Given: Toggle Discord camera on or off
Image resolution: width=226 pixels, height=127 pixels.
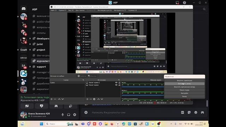Looking at the screenshot, I should [x=27, y=106].
